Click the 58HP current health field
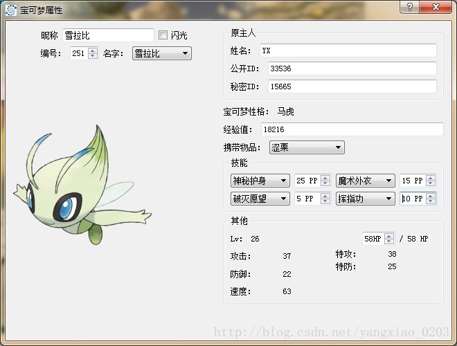This screenshot has height=346, width=457. pyautogui.click(x=373, y=239)
